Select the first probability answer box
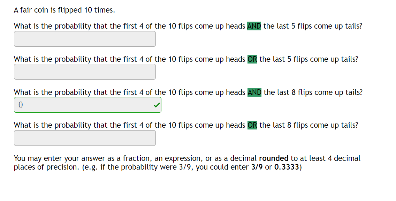Screen dimensions: 396x201 pyautogui.click(x=85, y=39)
